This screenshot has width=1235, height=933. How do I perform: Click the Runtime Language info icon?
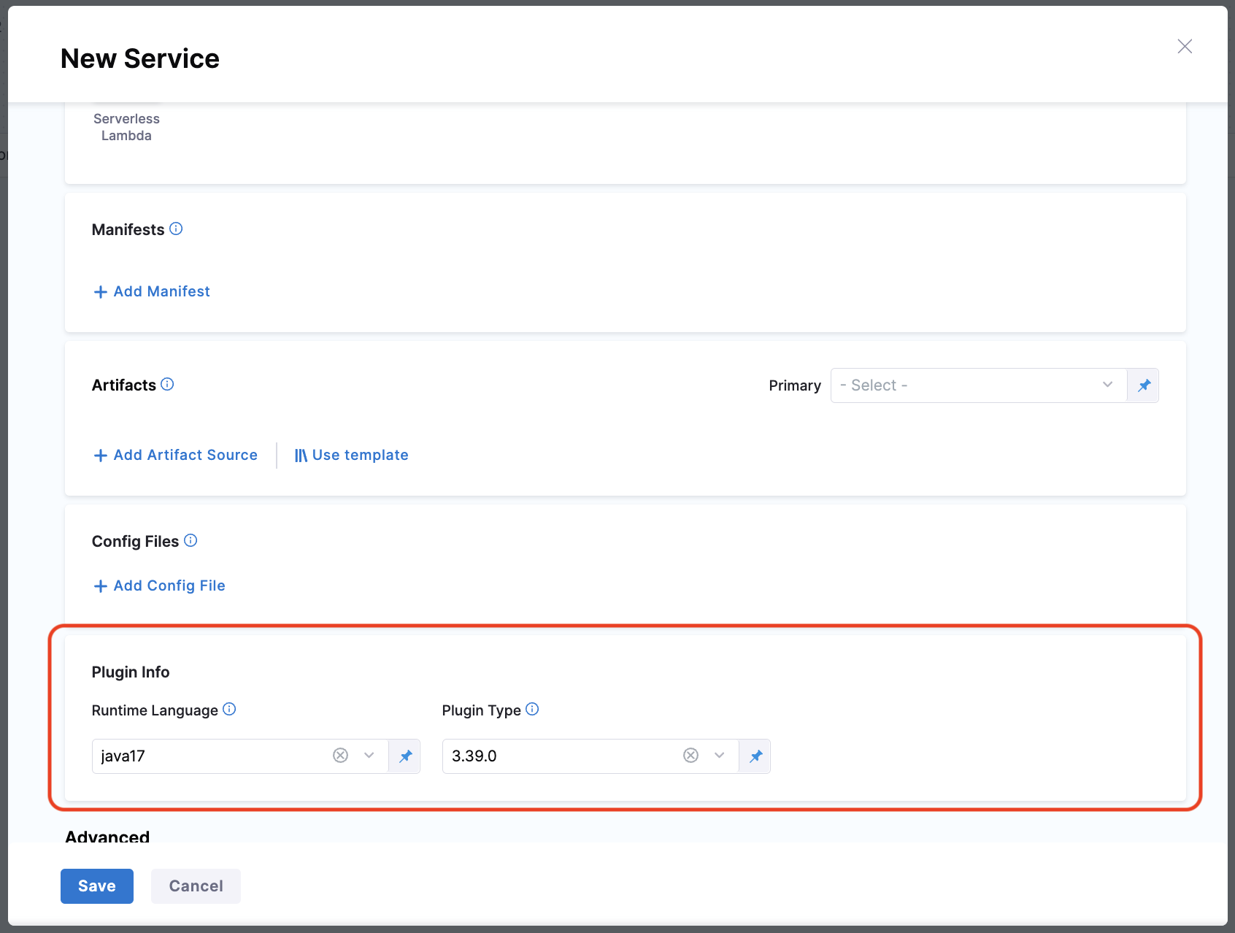click(x=229, y=710)
